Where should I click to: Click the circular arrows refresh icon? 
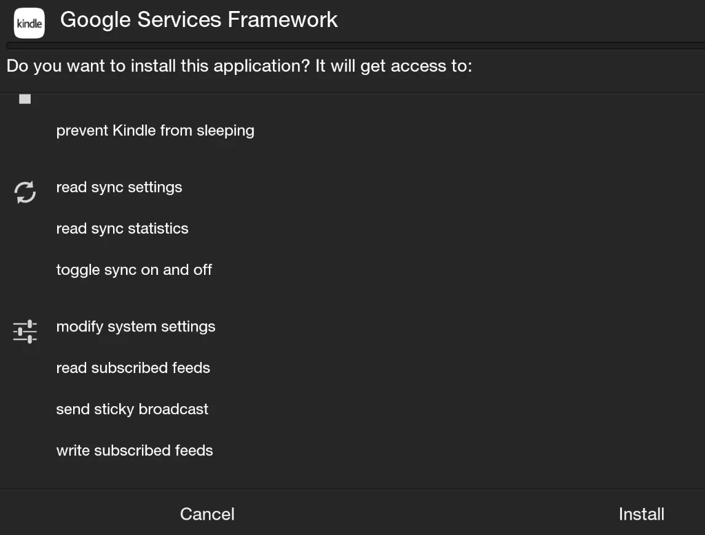point(24,191)
